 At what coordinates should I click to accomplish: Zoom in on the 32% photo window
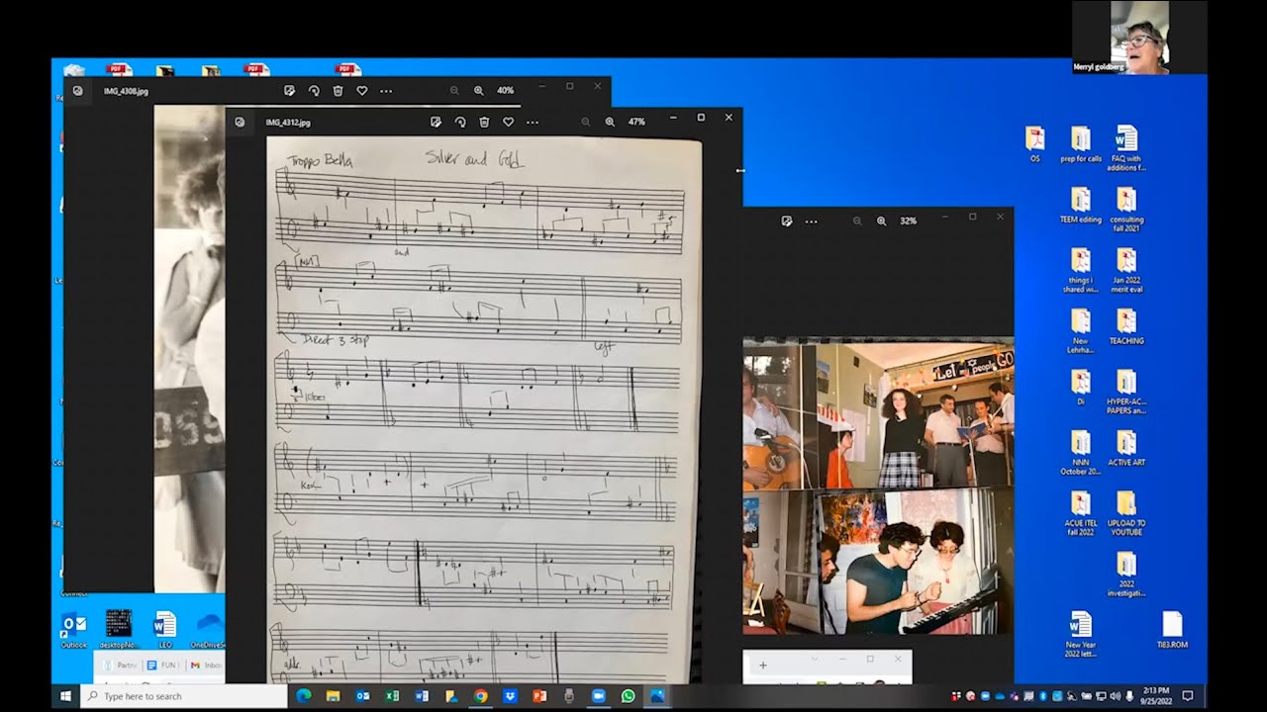881,221
